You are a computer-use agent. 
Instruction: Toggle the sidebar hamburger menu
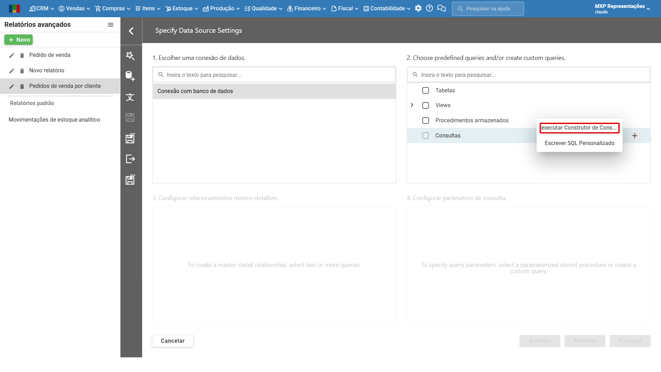(x=111, y=25)
